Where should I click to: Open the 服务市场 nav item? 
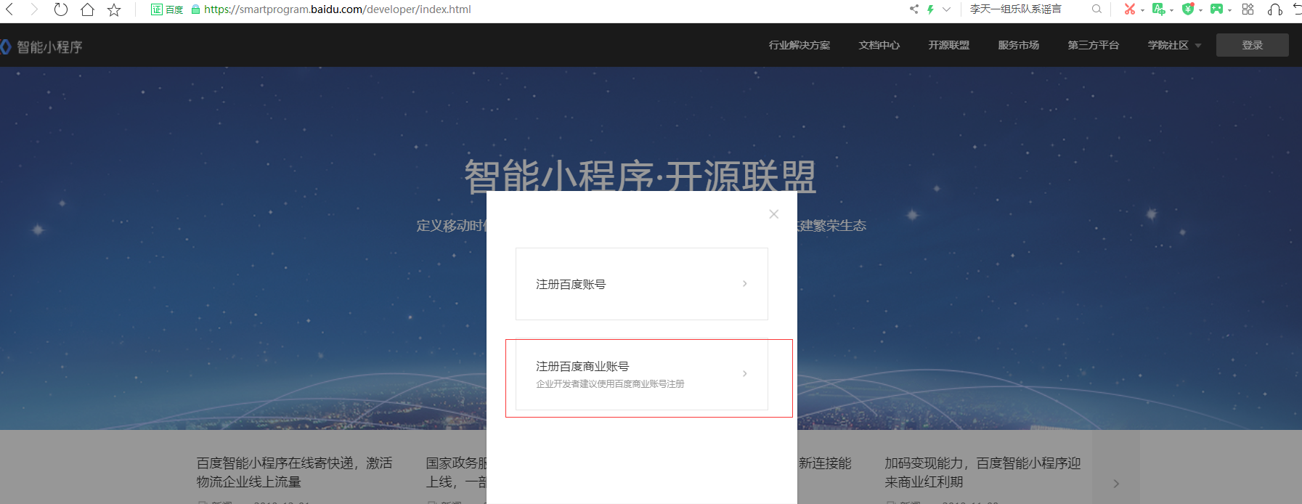(1018, 45)
